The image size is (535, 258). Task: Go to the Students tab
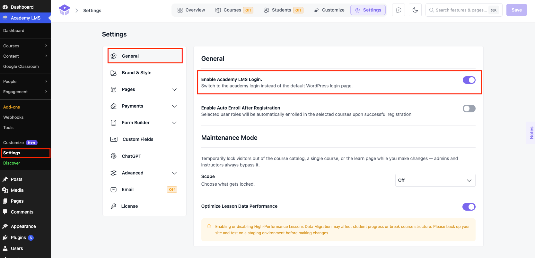click(x=283, y=10)
